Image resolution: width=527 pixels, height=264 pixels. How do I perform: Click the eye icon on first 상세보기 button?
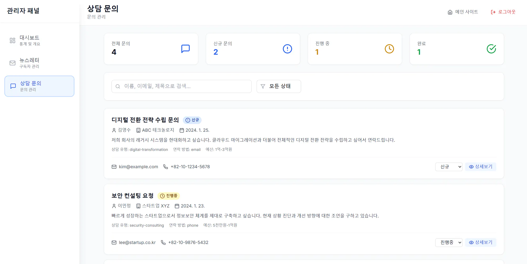[x=471, y=167]
